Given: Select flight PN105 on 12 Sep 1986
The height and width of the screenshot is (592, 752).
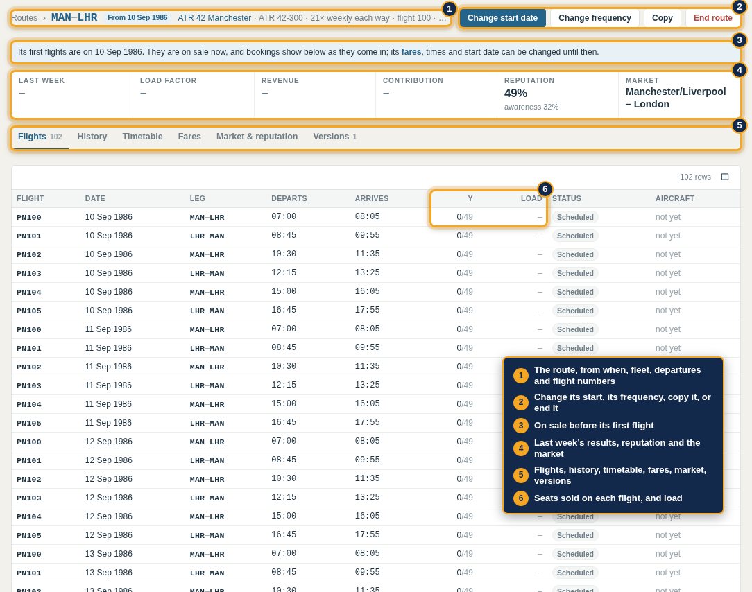Looking at the screenshot, I should click(375, 535).
